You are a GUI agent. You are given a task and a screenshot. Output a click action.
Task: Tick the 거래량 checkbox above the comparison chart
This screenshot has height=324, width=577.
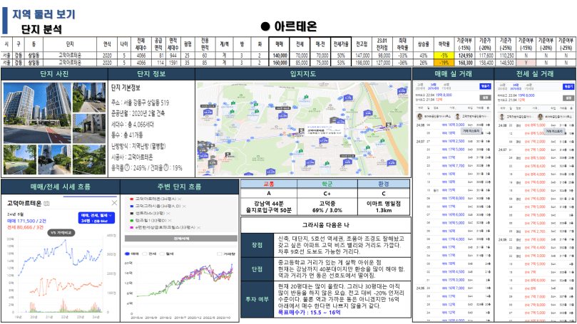(220, 254)
